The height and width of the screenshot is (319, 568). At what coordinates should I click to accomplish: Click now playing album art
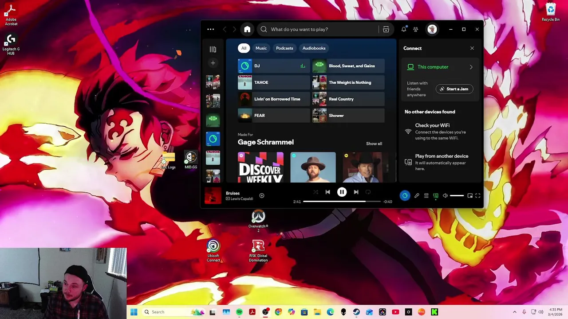(x=213, y=195)
